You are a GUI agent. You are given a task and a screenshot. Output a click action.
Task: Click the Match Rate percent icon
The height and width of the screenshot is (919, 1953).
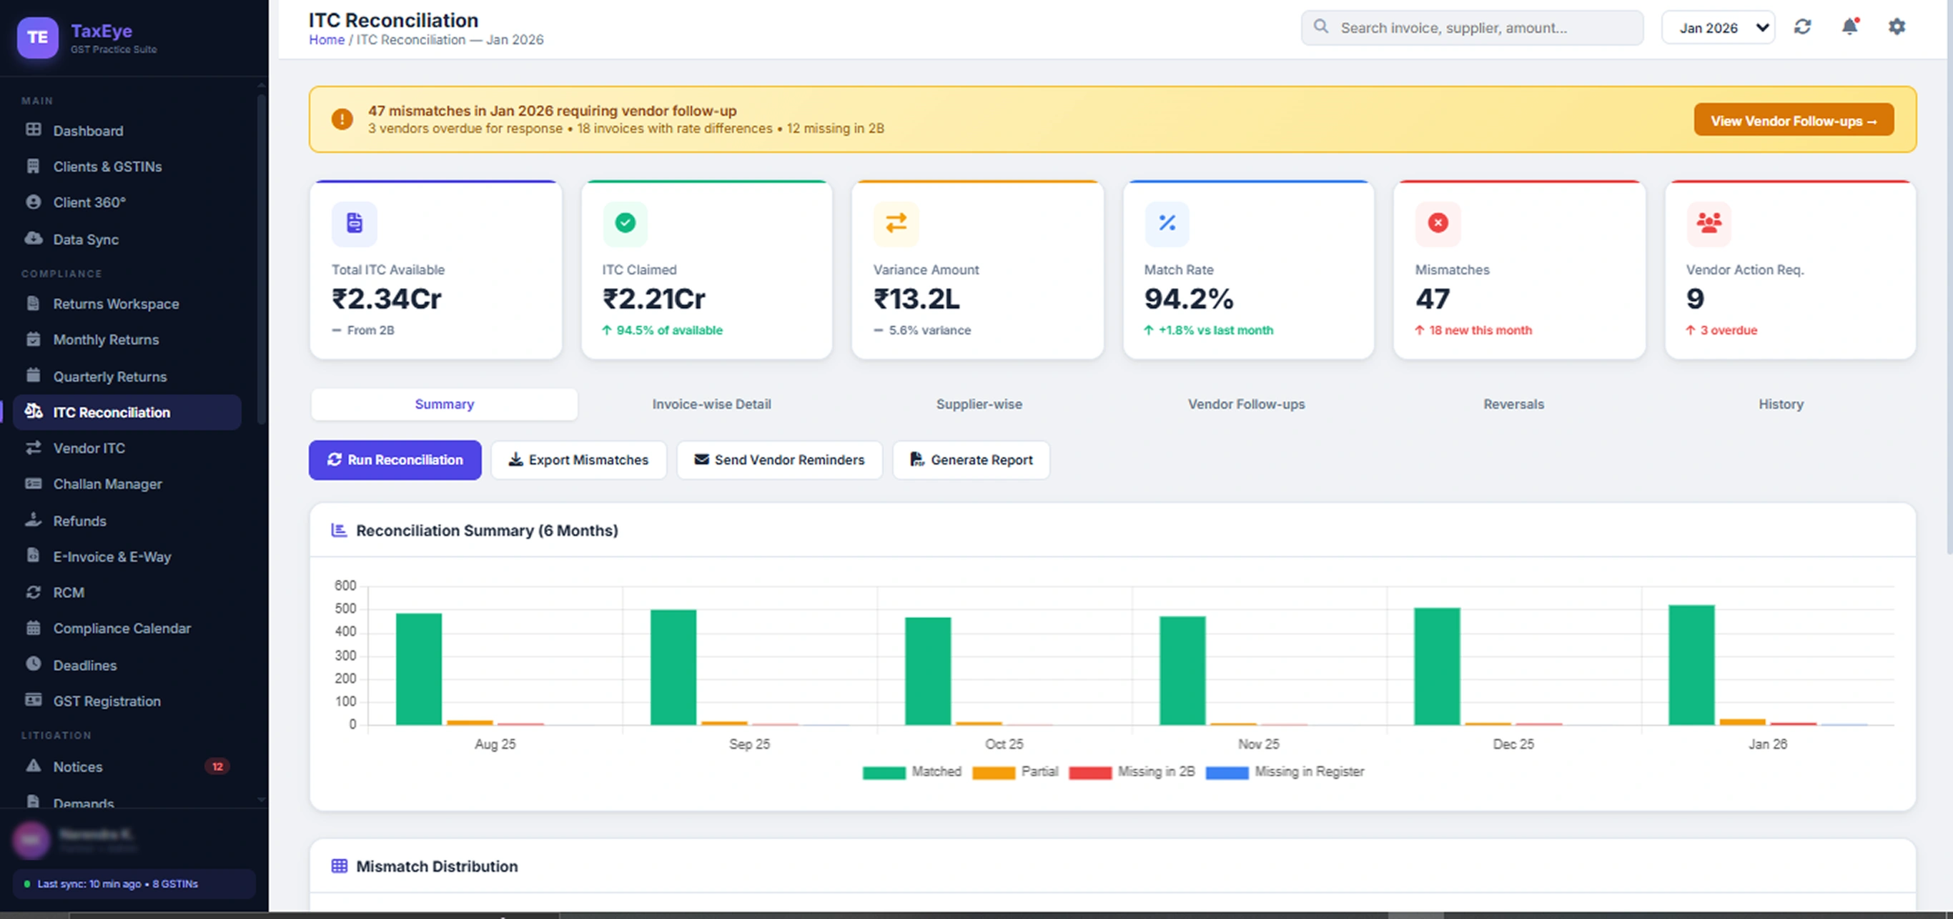pyautogui.click(x=1166, y=223)
